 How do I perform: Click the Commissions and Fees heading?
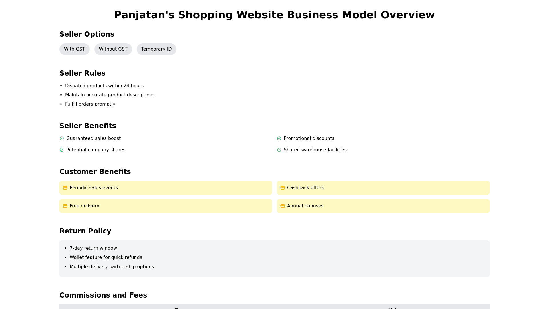(103, 295)
